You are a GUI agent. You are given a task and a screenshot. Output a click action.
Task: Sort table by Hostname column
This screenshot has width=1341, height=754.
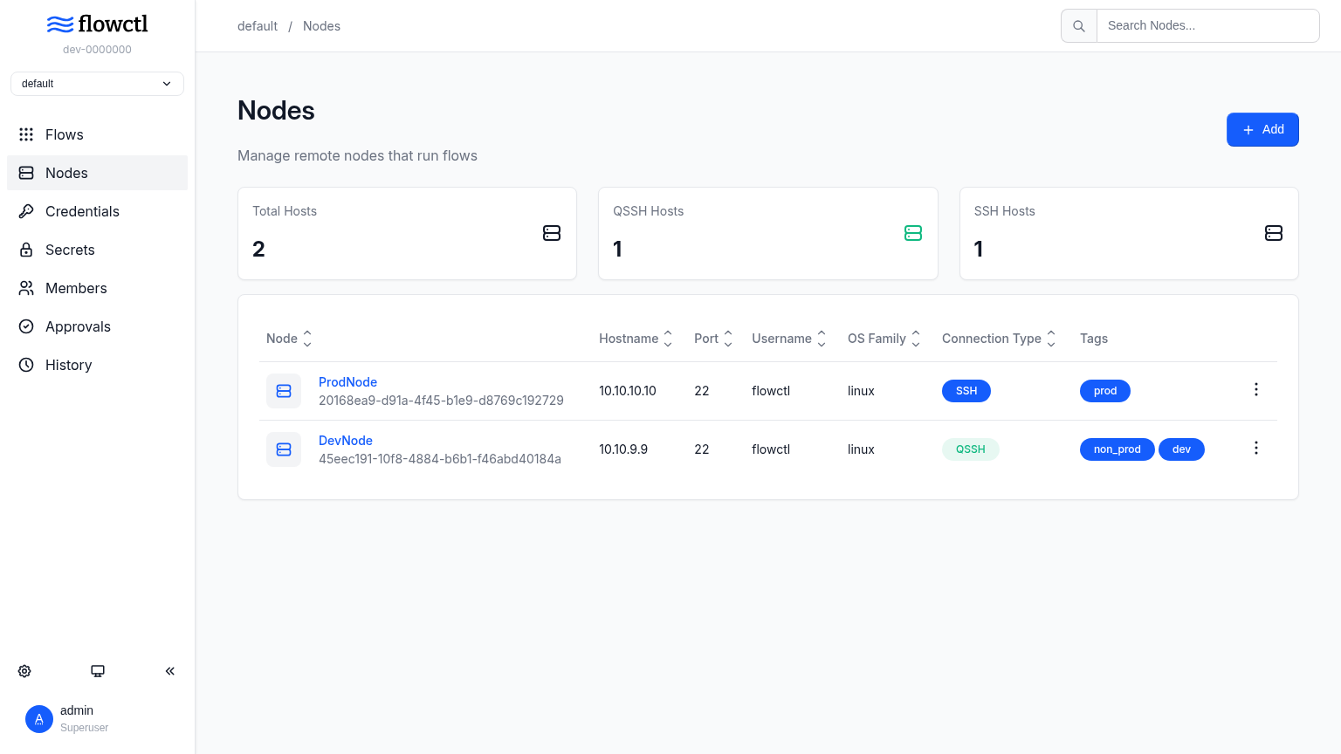click(636, 339)
